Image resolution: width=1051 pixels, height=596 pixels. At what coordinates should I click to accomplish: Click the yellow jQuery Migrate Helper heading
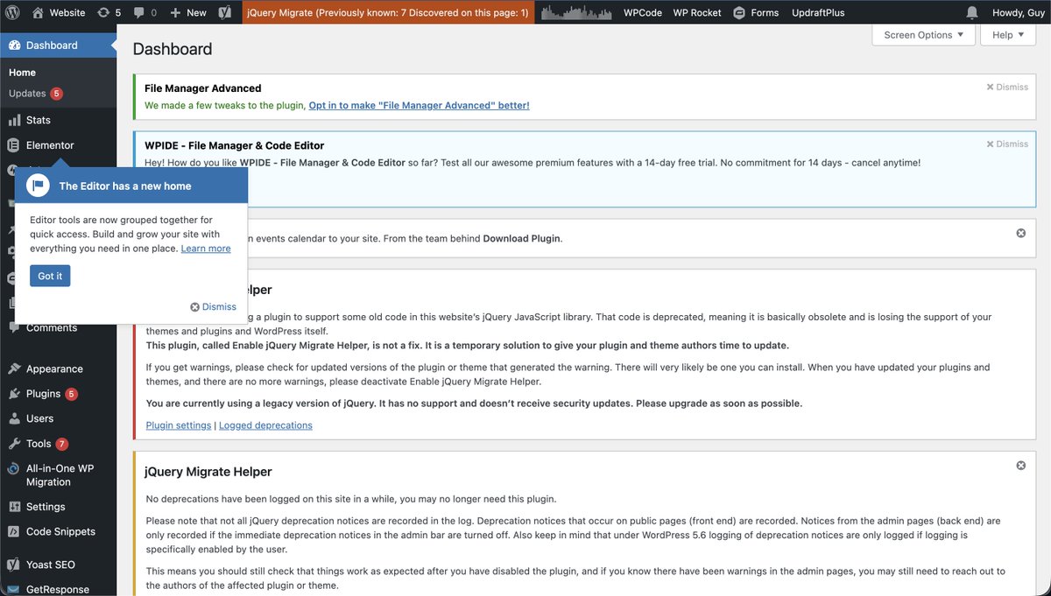coord(208,472)
